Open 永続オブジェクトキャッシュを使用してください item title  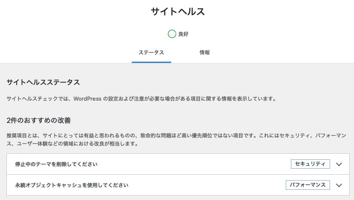click(x=72, y=185)
